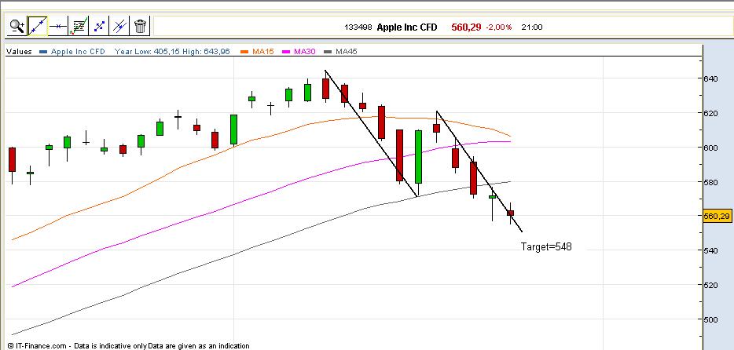This screenshot has height=350, width=734.
Task: Click the 540 price axis label
Action: [710, 250]
